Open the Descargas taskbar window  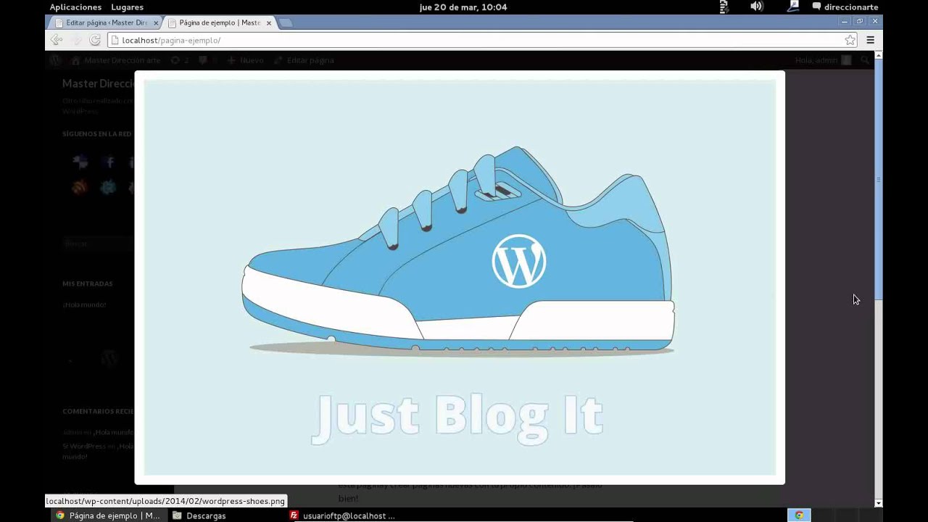pyautogui.click(x=199, y=515)
